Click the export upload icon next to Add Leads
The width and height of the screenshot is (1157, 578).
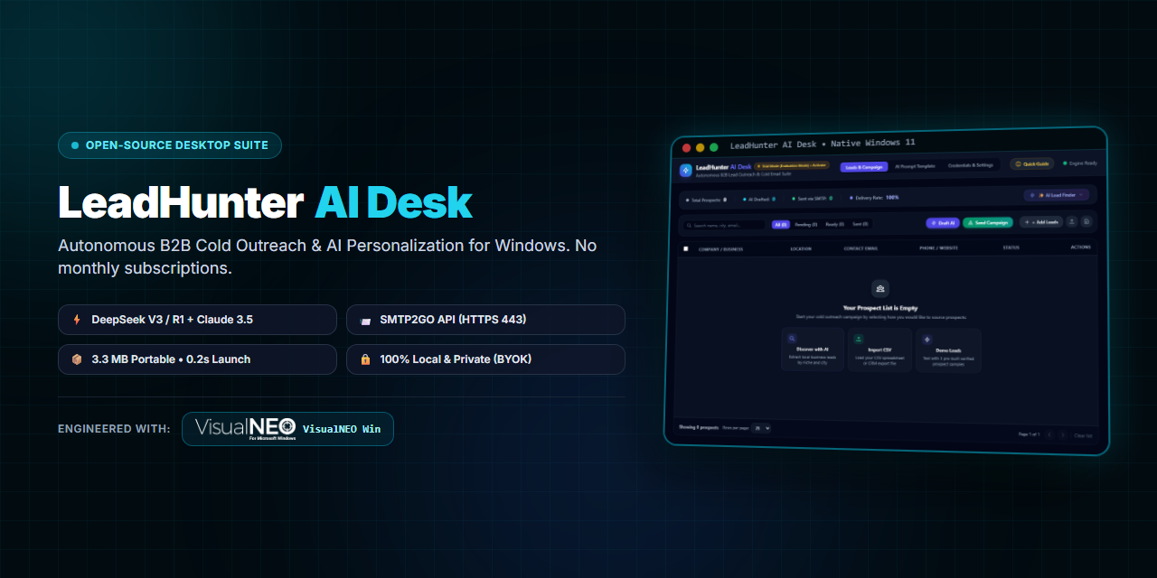(1071, 221)
